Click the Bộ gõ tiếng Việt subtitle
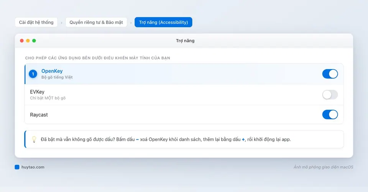 coord(57,77)
